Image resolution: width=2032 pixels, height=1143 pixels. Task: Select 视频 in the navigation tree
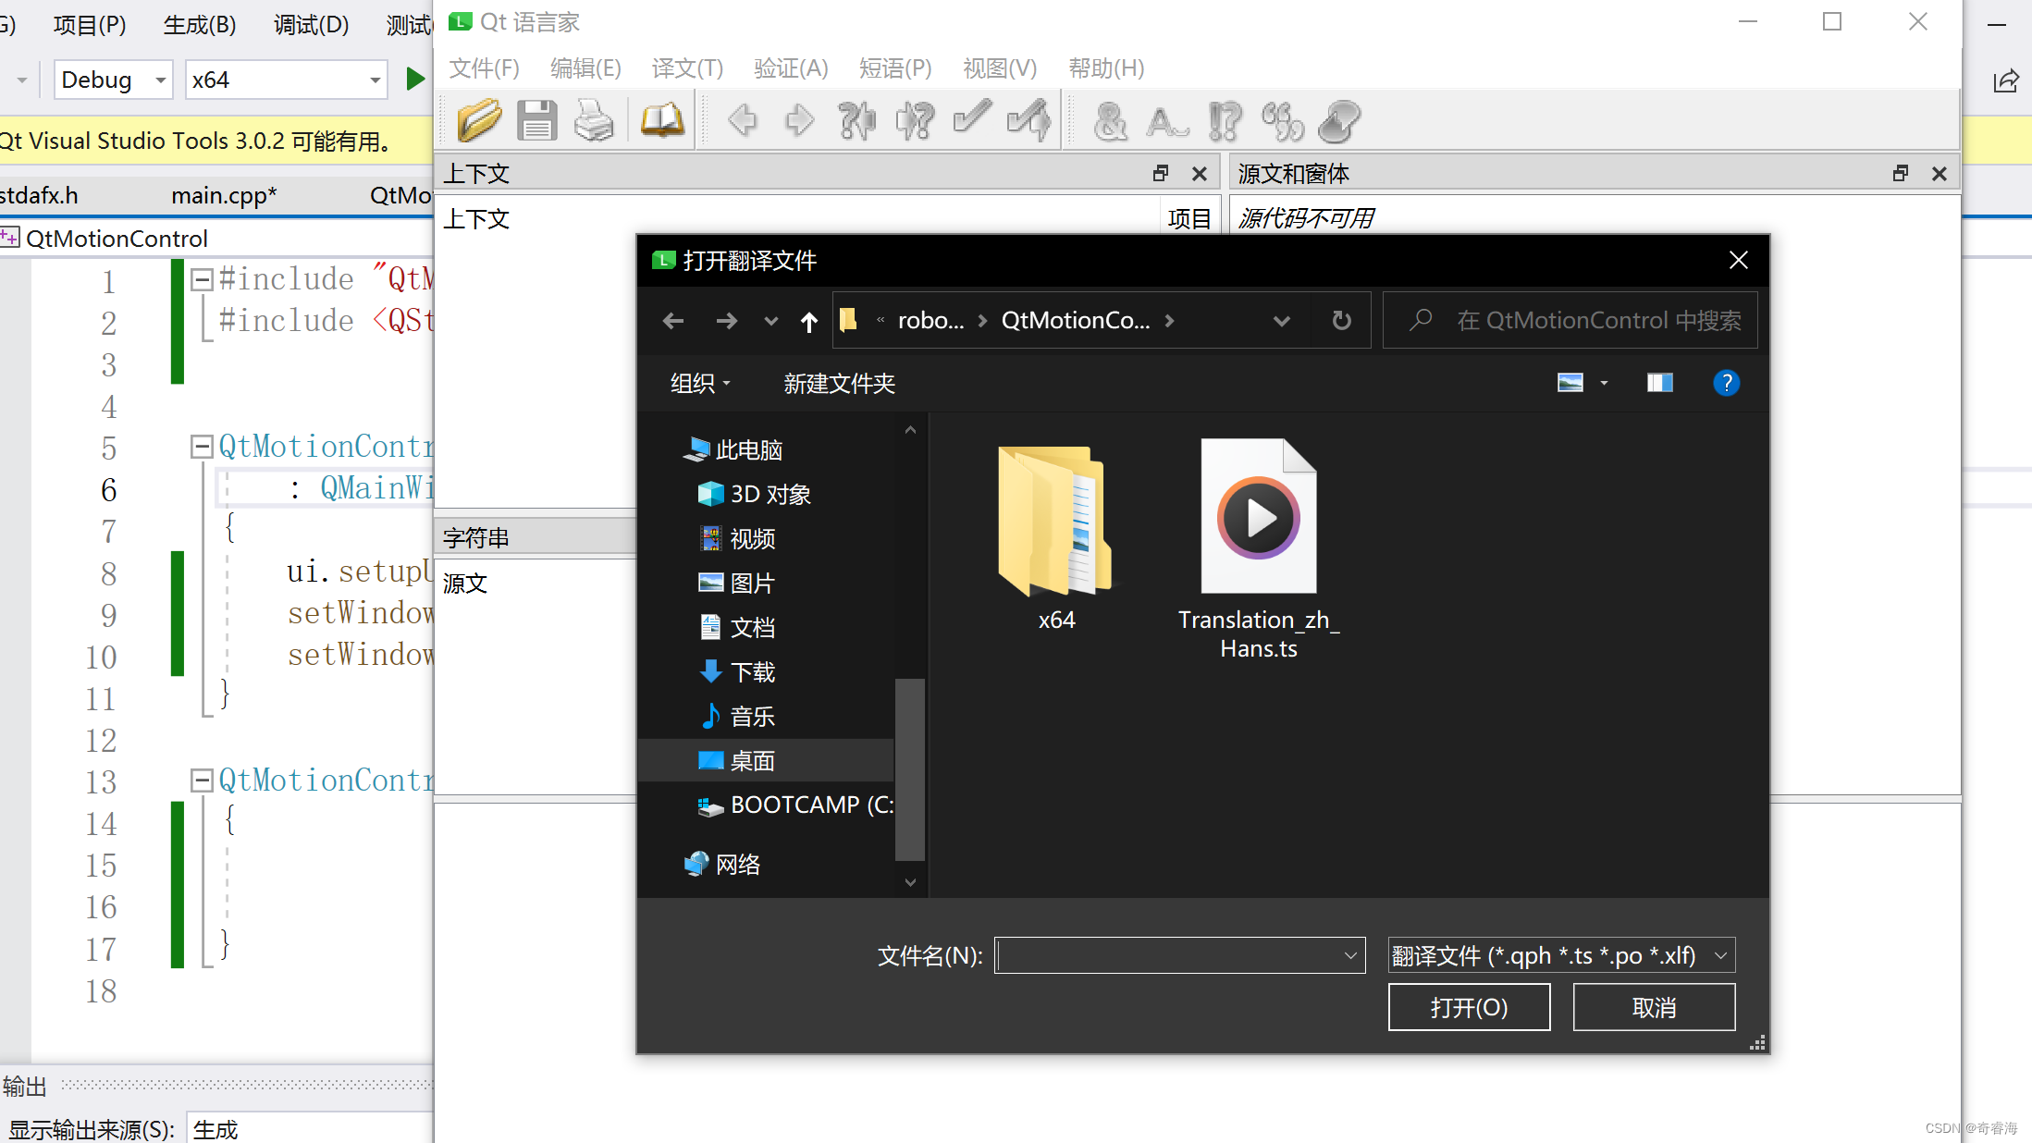point(737,539)
